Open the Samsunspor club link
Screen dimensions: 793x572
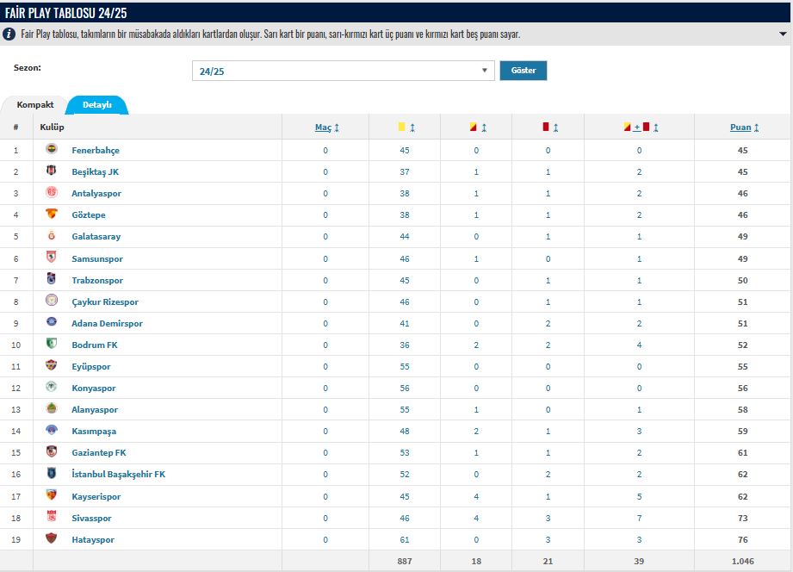[x=97, y=258]
